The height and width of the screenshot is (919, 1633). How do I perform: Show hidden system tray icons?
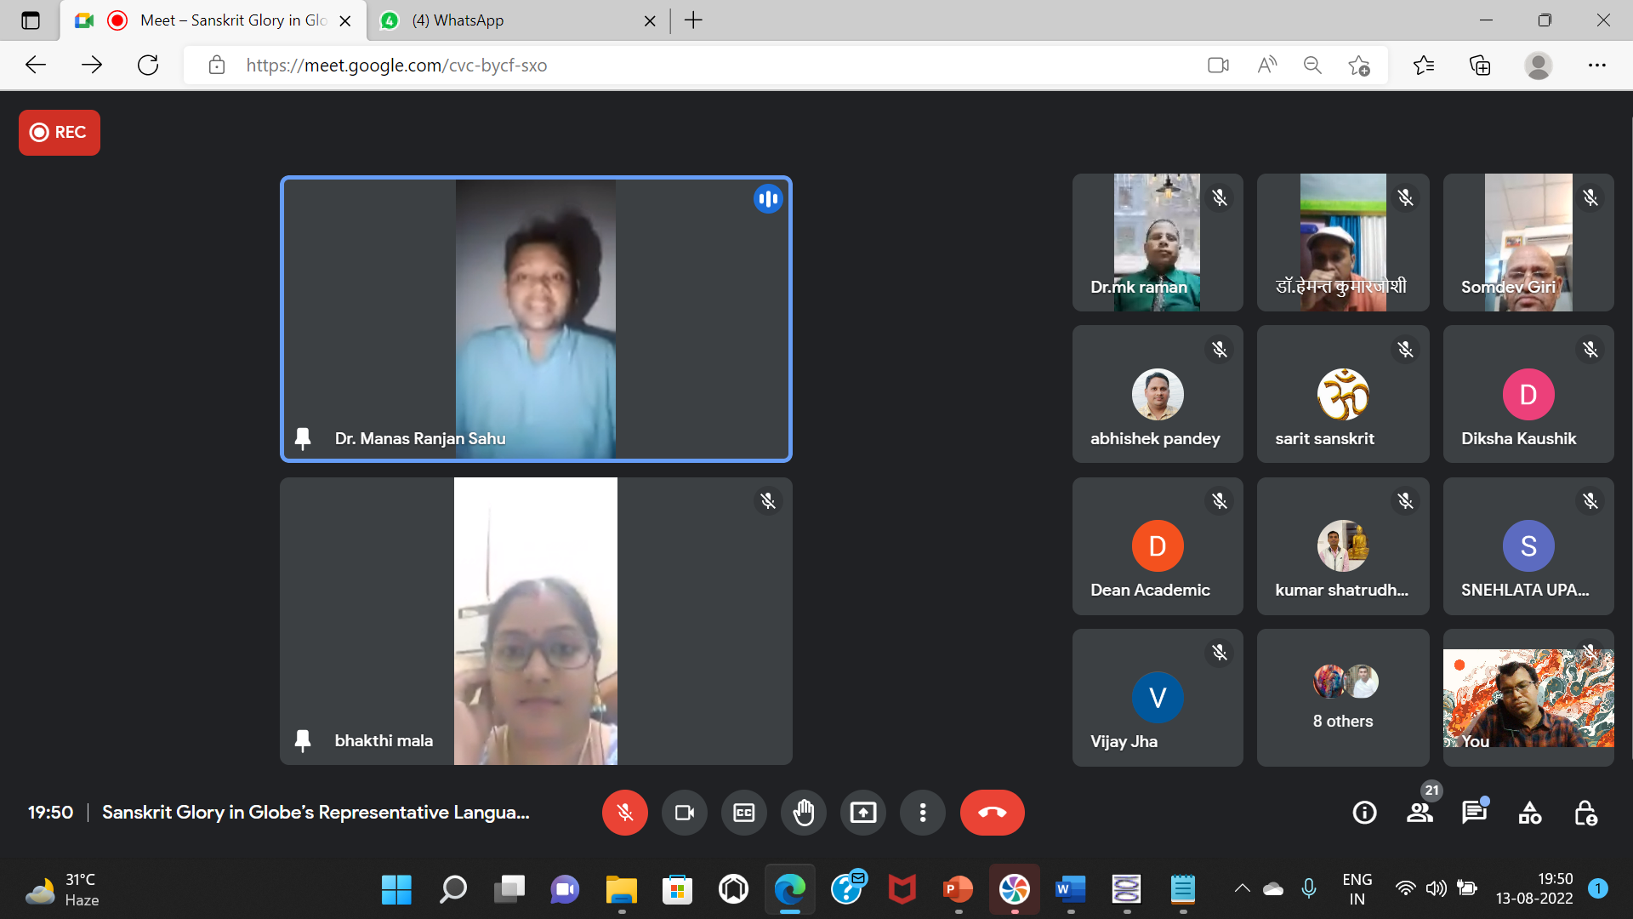pos(1242,889)
